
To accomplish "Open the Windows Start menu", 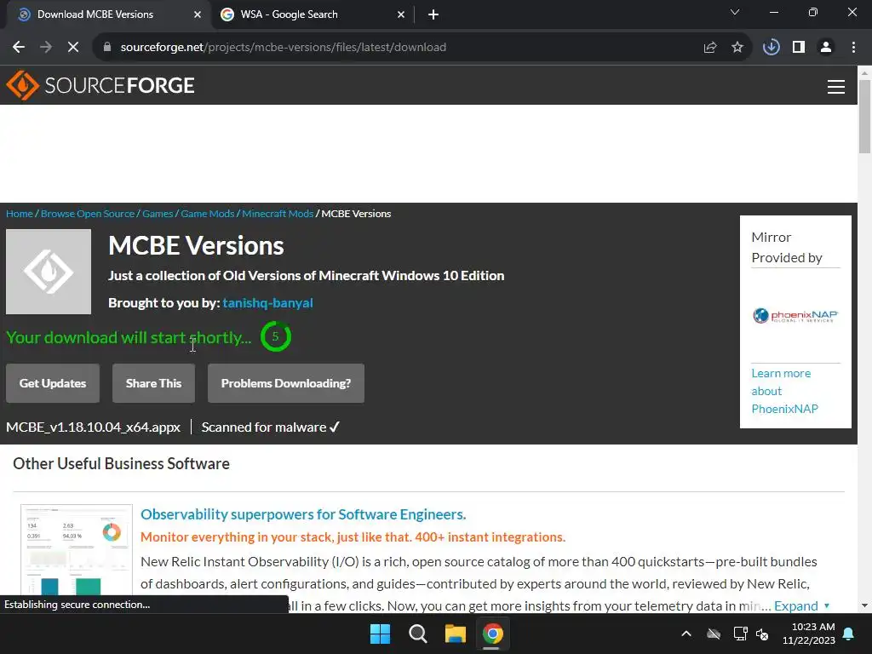I will [381, 634].
